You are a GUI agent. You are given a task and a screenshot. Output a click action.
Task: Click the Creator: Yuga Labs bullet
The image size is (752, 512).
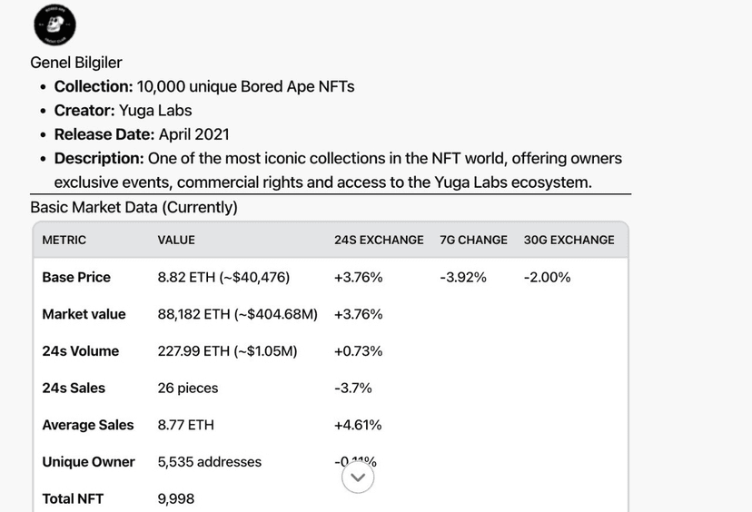(123, 111)
